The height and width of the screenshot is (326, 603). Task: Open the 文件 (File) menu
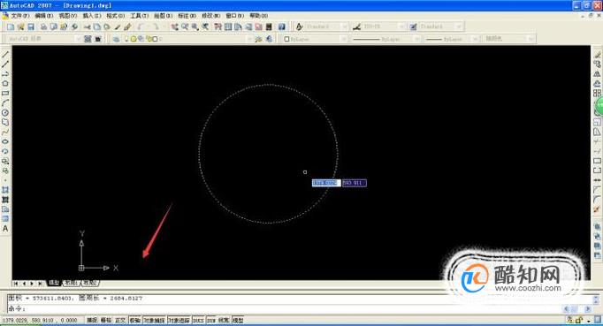(19, 16)
